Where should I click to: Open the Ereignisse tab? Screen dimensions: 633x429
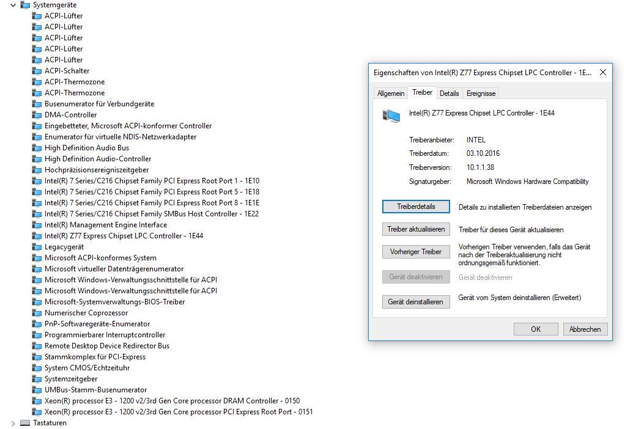(481, 94)
